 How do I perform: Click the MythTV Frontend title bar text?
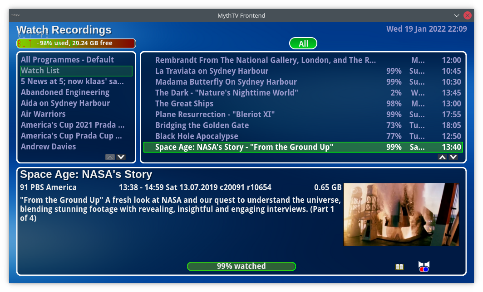pyautogui.click(x=241, y=15)
